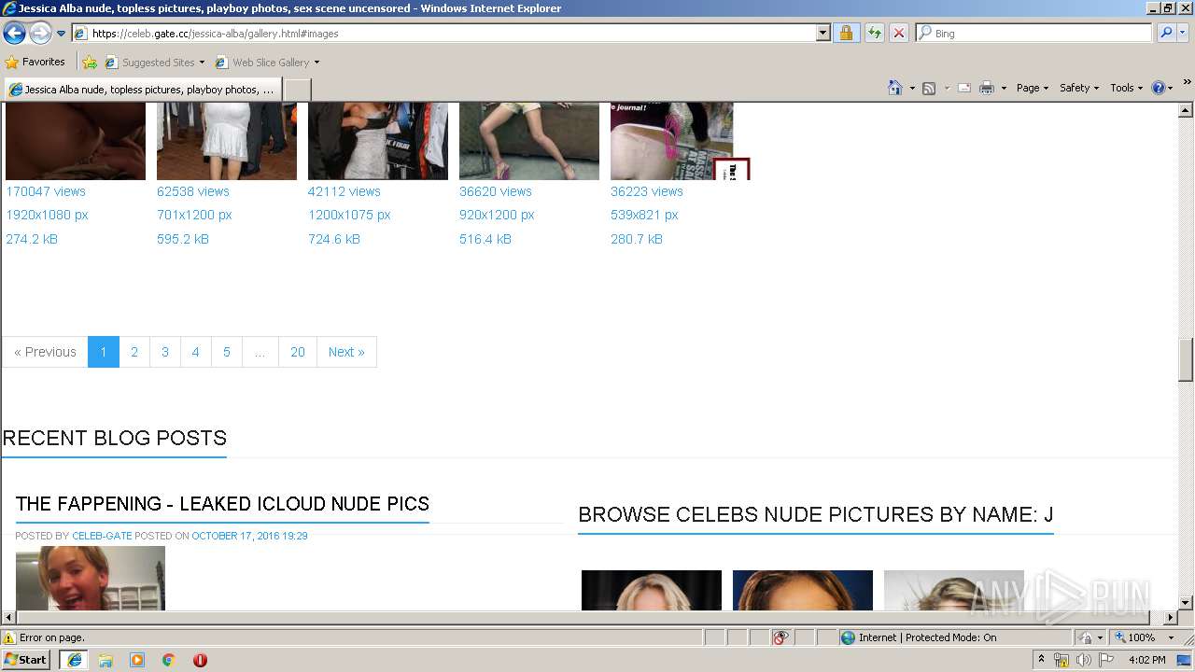1195x672 pixels.
Task: Open the Favorites star button
Action: pyautogui.click(x=35, y=62)
